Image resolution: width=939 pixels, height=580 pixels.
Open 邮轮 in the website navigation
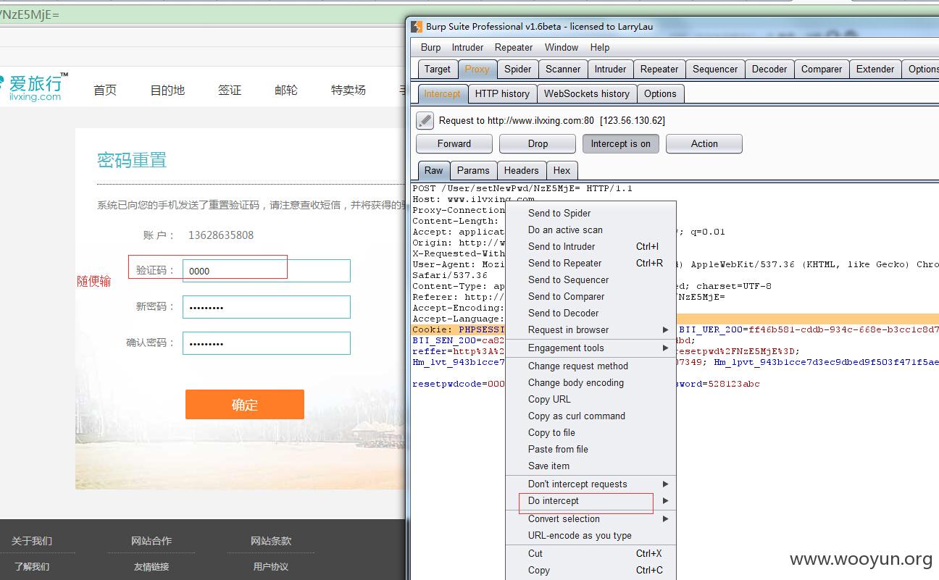(x=286, y=90)
